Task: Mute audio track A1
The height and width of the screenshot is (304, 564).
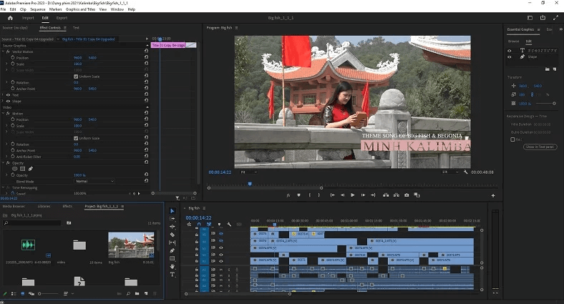Action: (x=221, y=270)
